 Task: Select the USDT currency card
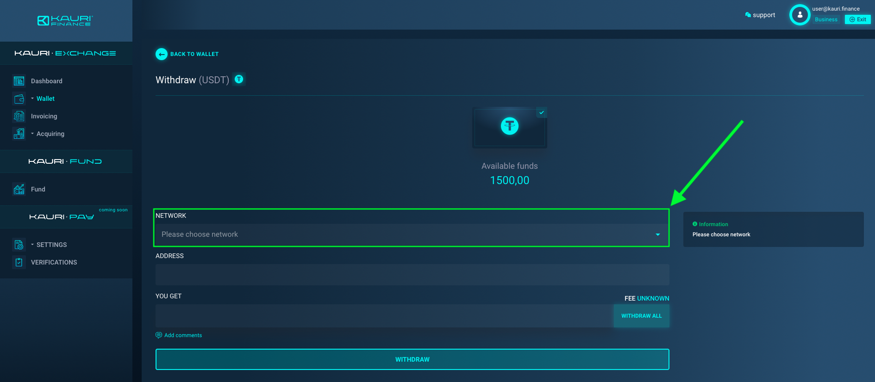pos(510,128)
